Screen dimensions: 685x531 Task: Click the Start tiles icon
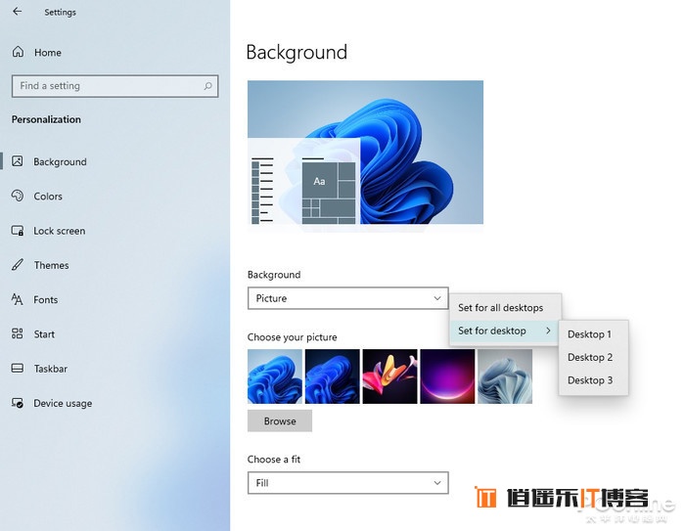17,333
